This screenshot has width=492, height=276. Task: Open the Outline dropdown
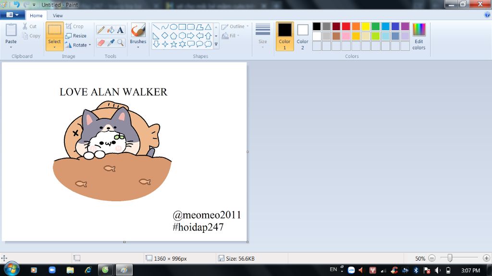(235, 27)
